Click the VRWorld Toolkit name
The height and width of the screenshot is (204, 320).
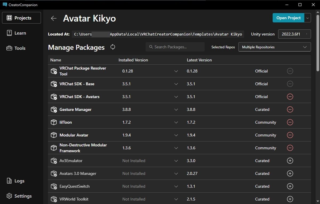[74, 199]
